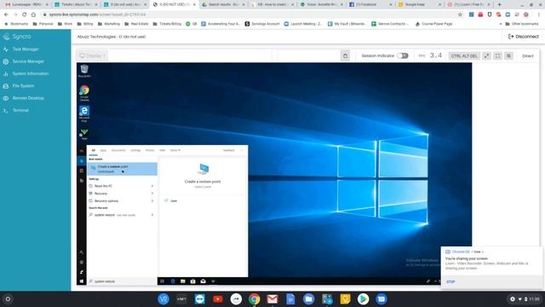The width and height of the screenshot is (545, 307).
Task: Open Microsoft Store from remote taskbar
Action: (193, 281)
